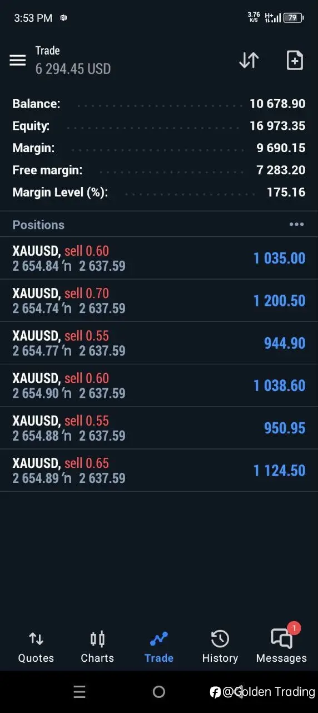This screenshot has width=318, height=713.
Task: Create a new order via plus-document icon
Action: pos(295,60)
